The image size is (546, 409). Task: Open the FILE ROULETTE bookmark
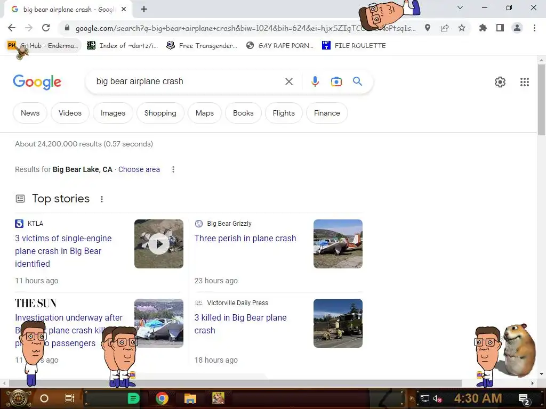tap(354, 46)
